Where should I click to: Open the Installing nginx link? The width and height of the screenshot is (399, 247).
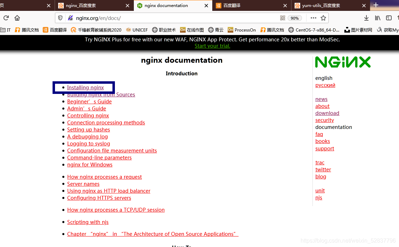[x=85, y=88]
